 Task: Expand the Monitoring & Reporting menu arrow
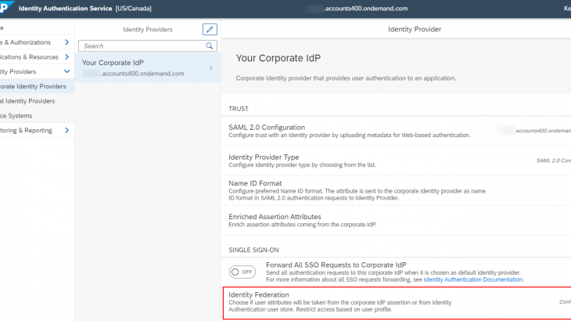(67, 130)
